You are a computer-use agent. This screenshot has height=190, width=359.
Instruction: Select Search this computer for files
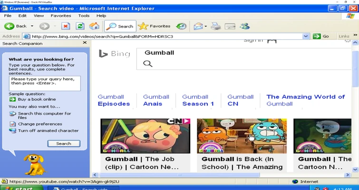[x=44, y=115]
